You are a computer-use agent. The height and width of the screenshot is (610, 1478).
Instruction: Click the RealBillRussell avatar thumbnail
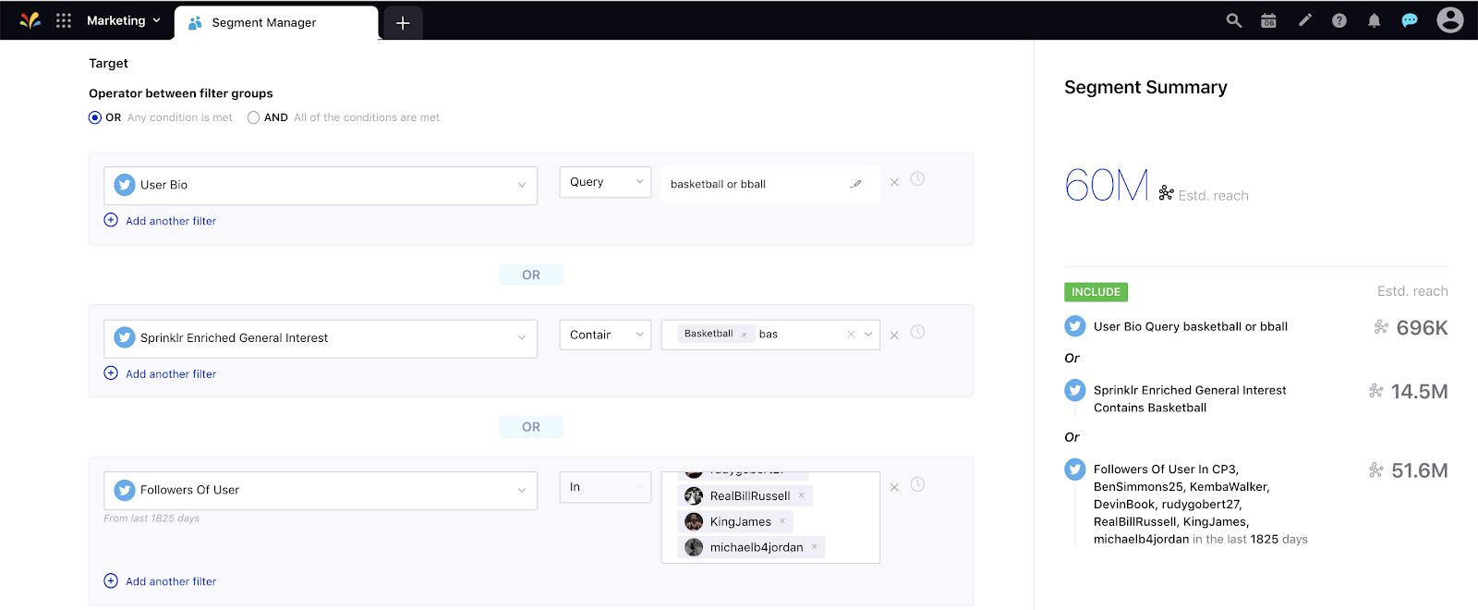[694, 496]
